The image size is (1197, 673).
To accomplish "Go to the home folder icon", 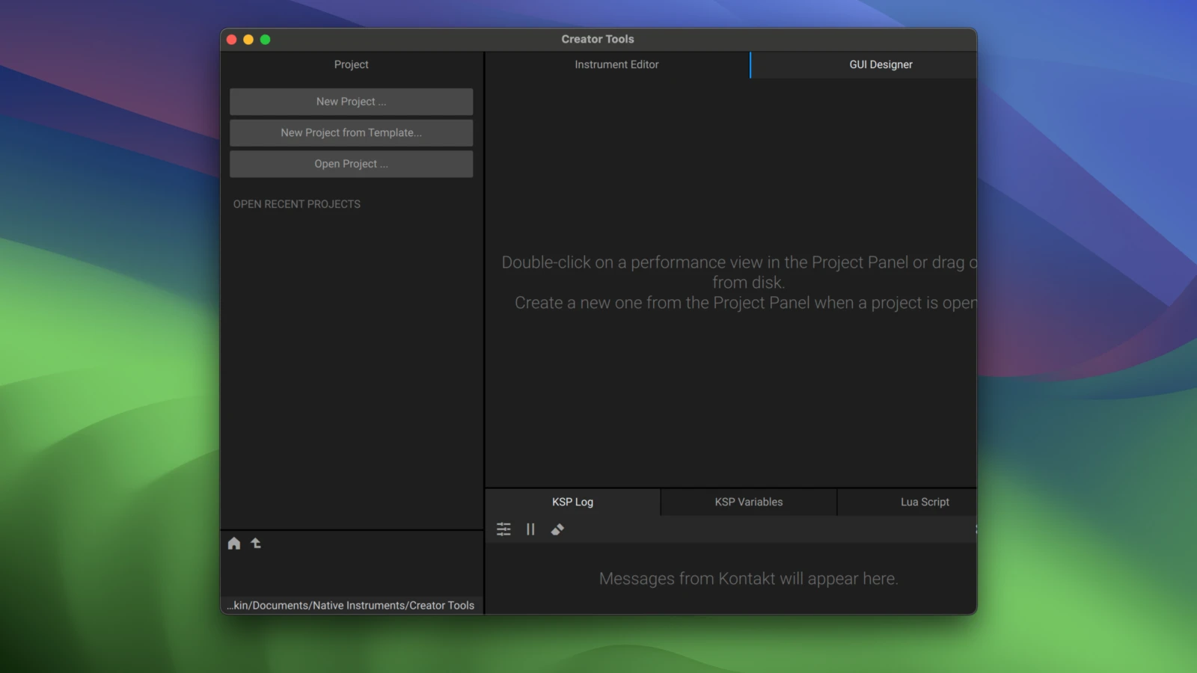I will click(234, 544).
